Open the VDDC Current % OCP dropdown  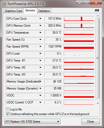[x=40, y=102]
